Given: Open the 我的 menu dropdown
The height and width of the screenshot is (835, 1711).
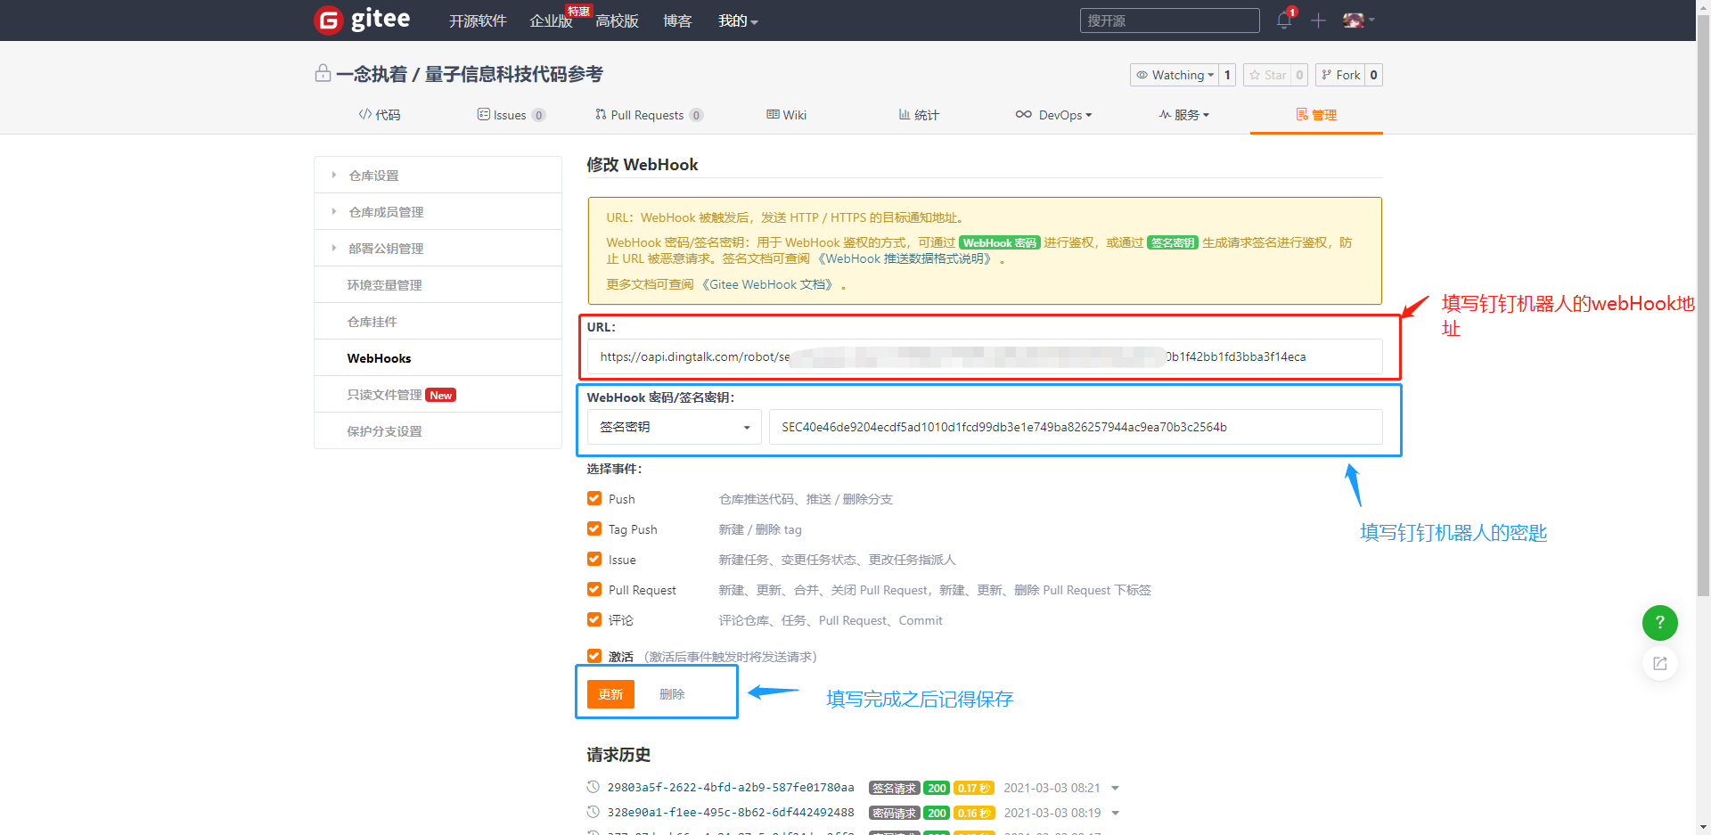Looking at the screenshot, I should [x=738, y=20].
